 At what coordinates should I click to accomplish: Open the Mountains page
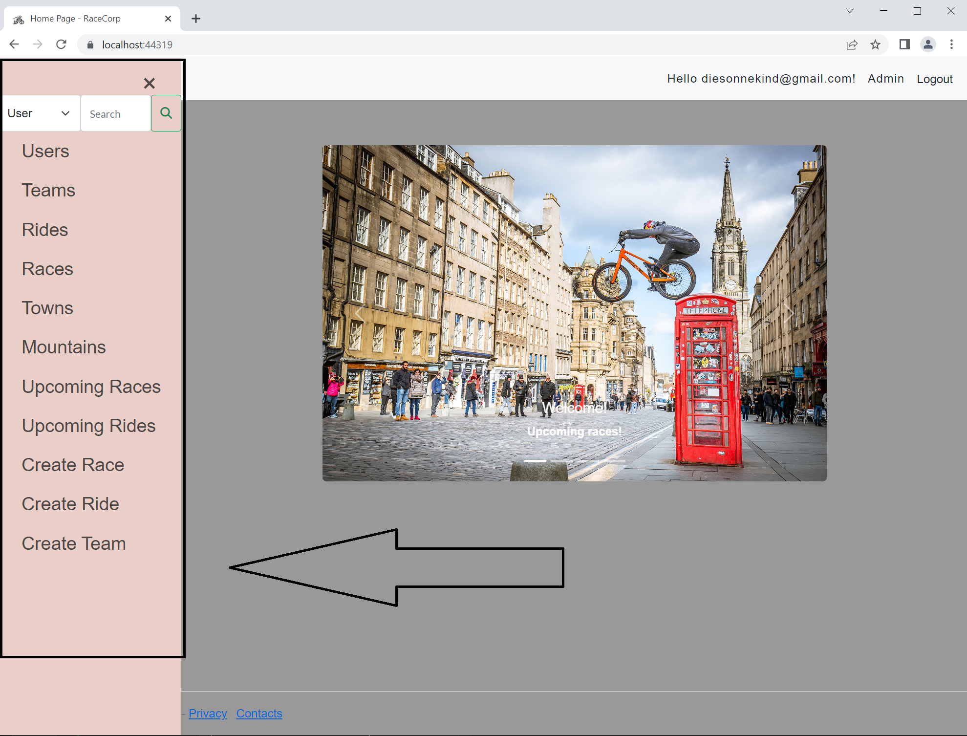tap(64, 347)
